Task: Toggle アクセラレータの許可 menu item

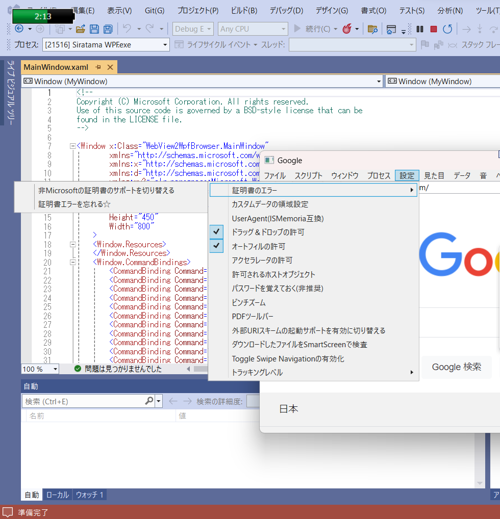Action: (x=313, y=260)
